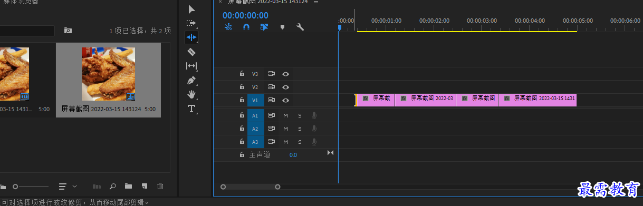Select the Slip tool

pyautogui.click(x=191, y=66)
